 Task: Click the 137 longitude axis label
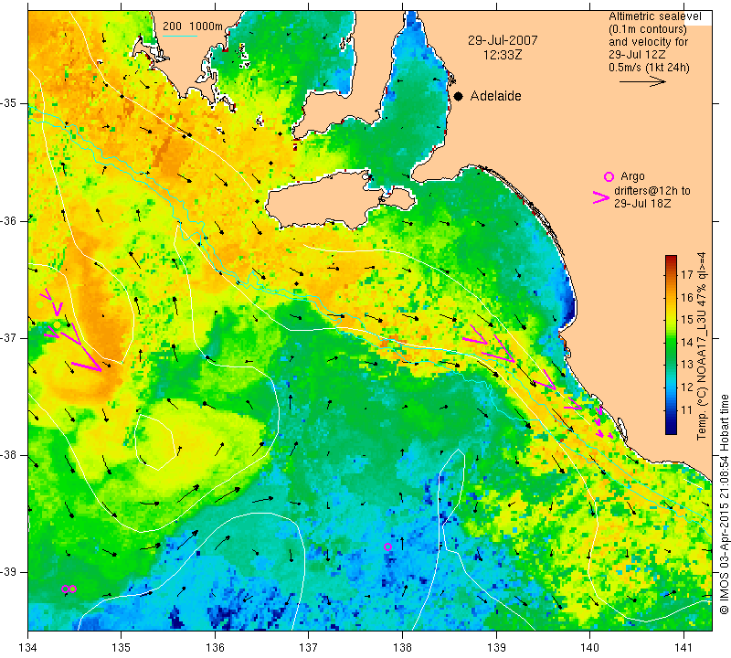[308, 647]
